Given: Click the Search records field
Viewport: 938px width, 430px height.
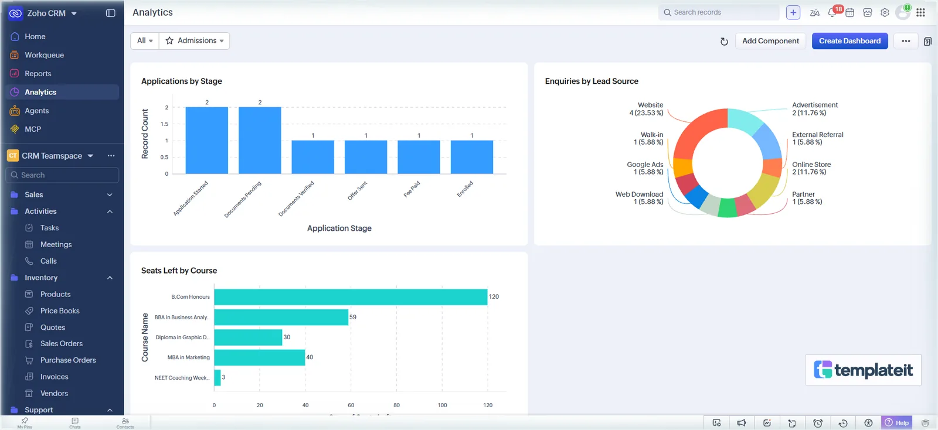Looking at the screenshot, I should [719, 12].
